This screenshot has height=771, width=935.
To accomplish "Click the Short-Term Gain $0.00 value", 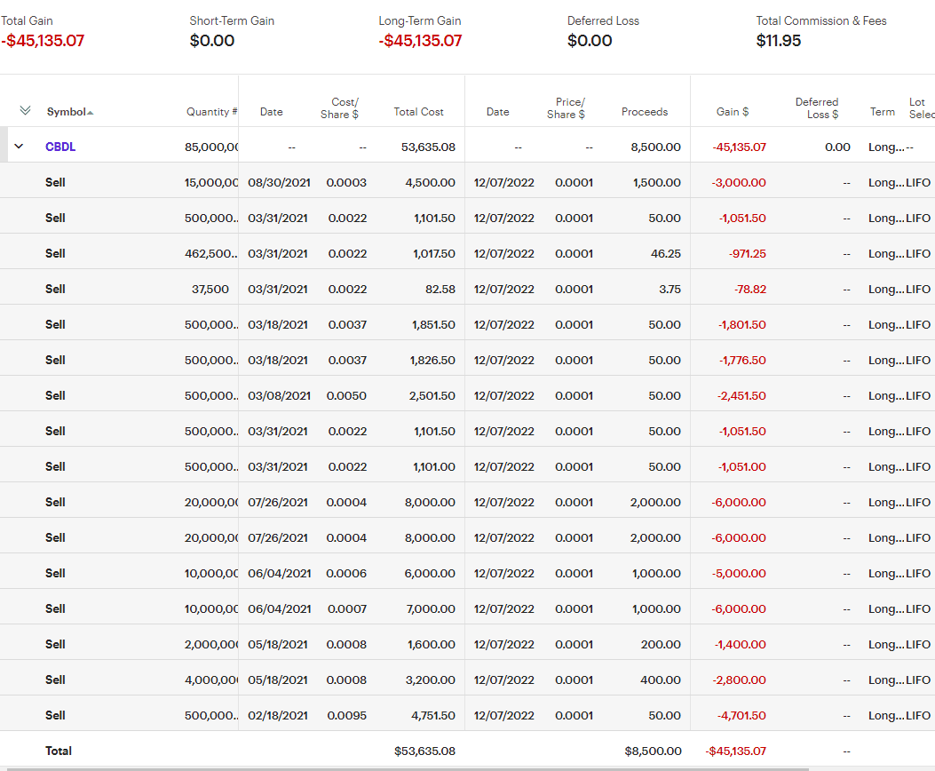I will tap(212, 41).
